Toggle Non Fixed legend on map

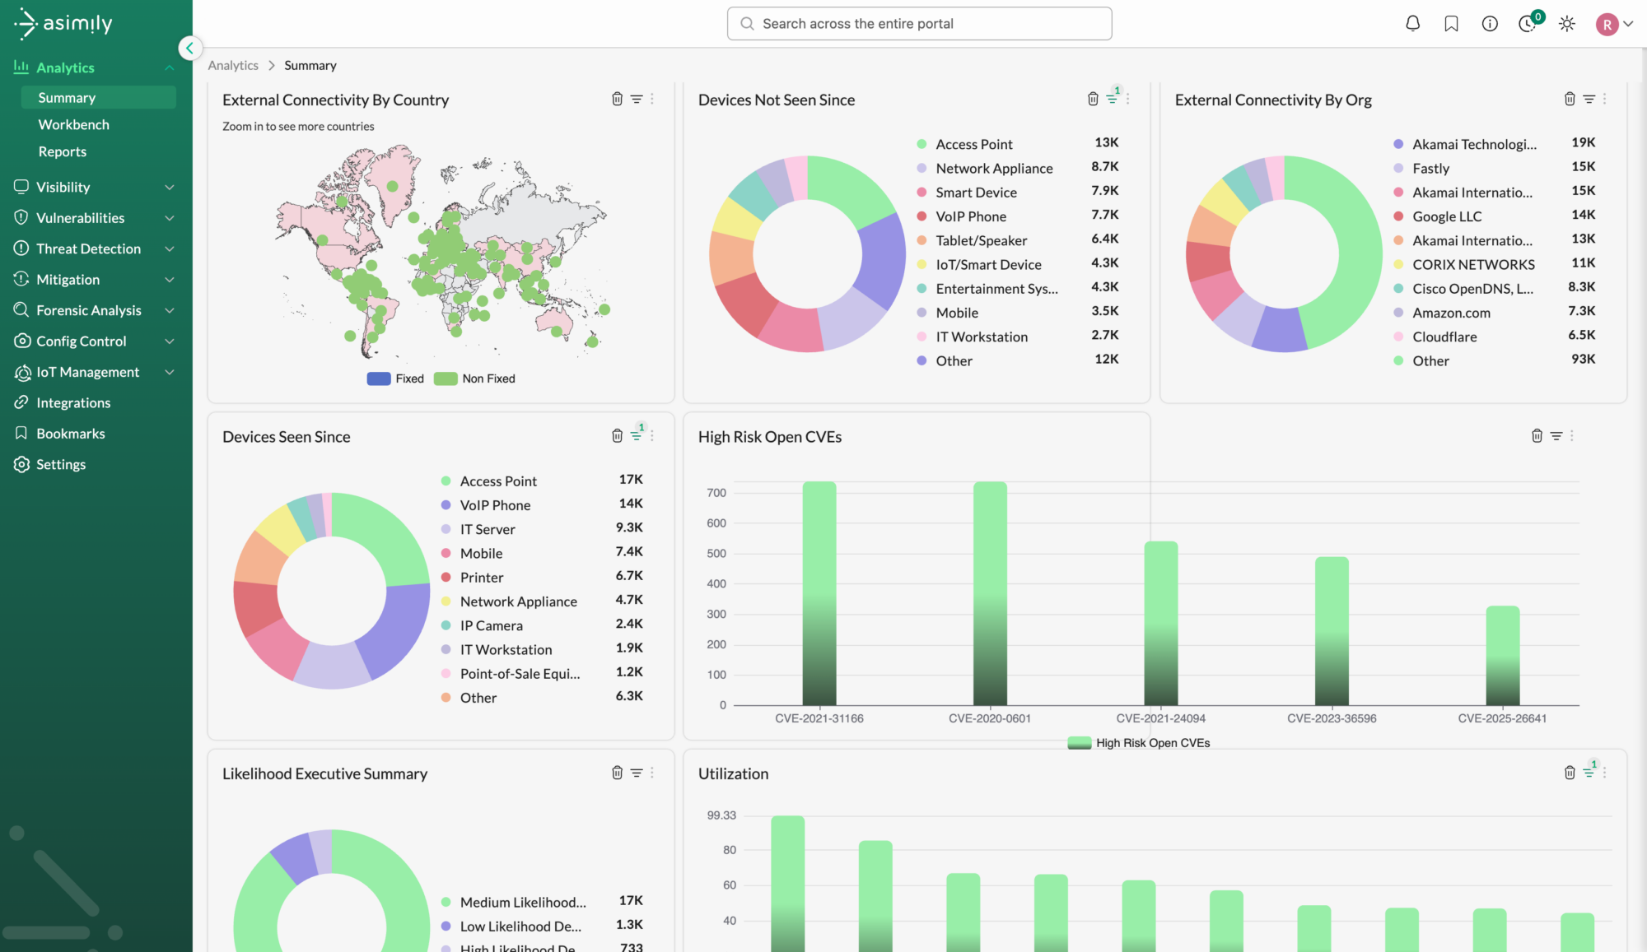pyautogui.click(x=474, y=378)
